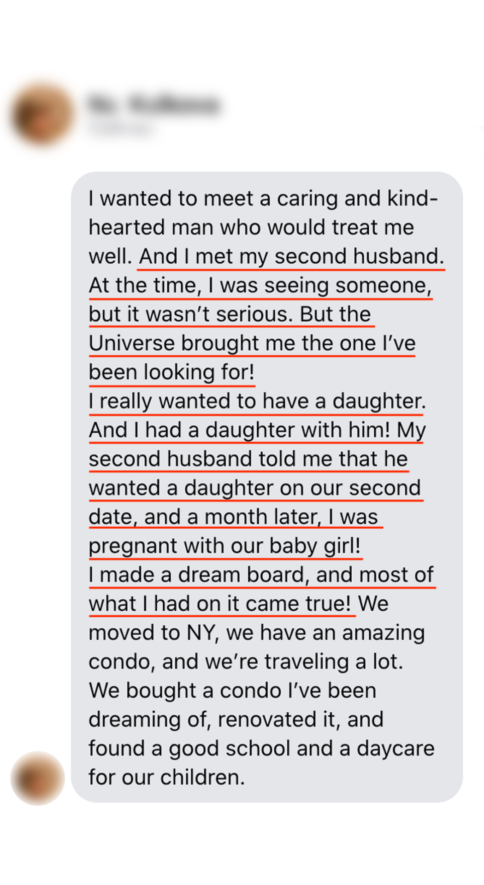Click the final line "for our children."
Image resolution: width=484 pixels, height=885 pixels.
[x=166, y=778]
